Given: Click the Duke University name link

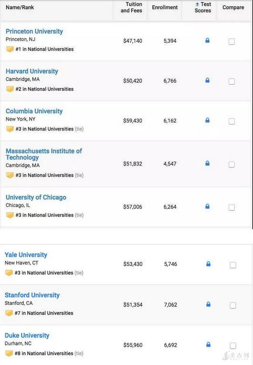Looking at the screenshot, I should [27, 335].
